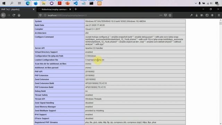Bookmark this page with the star

click(x=170, y=15)
